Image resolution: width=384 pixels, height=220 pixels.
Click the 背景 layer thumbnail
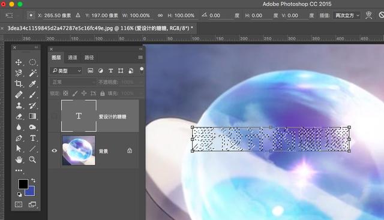point(79,150)
